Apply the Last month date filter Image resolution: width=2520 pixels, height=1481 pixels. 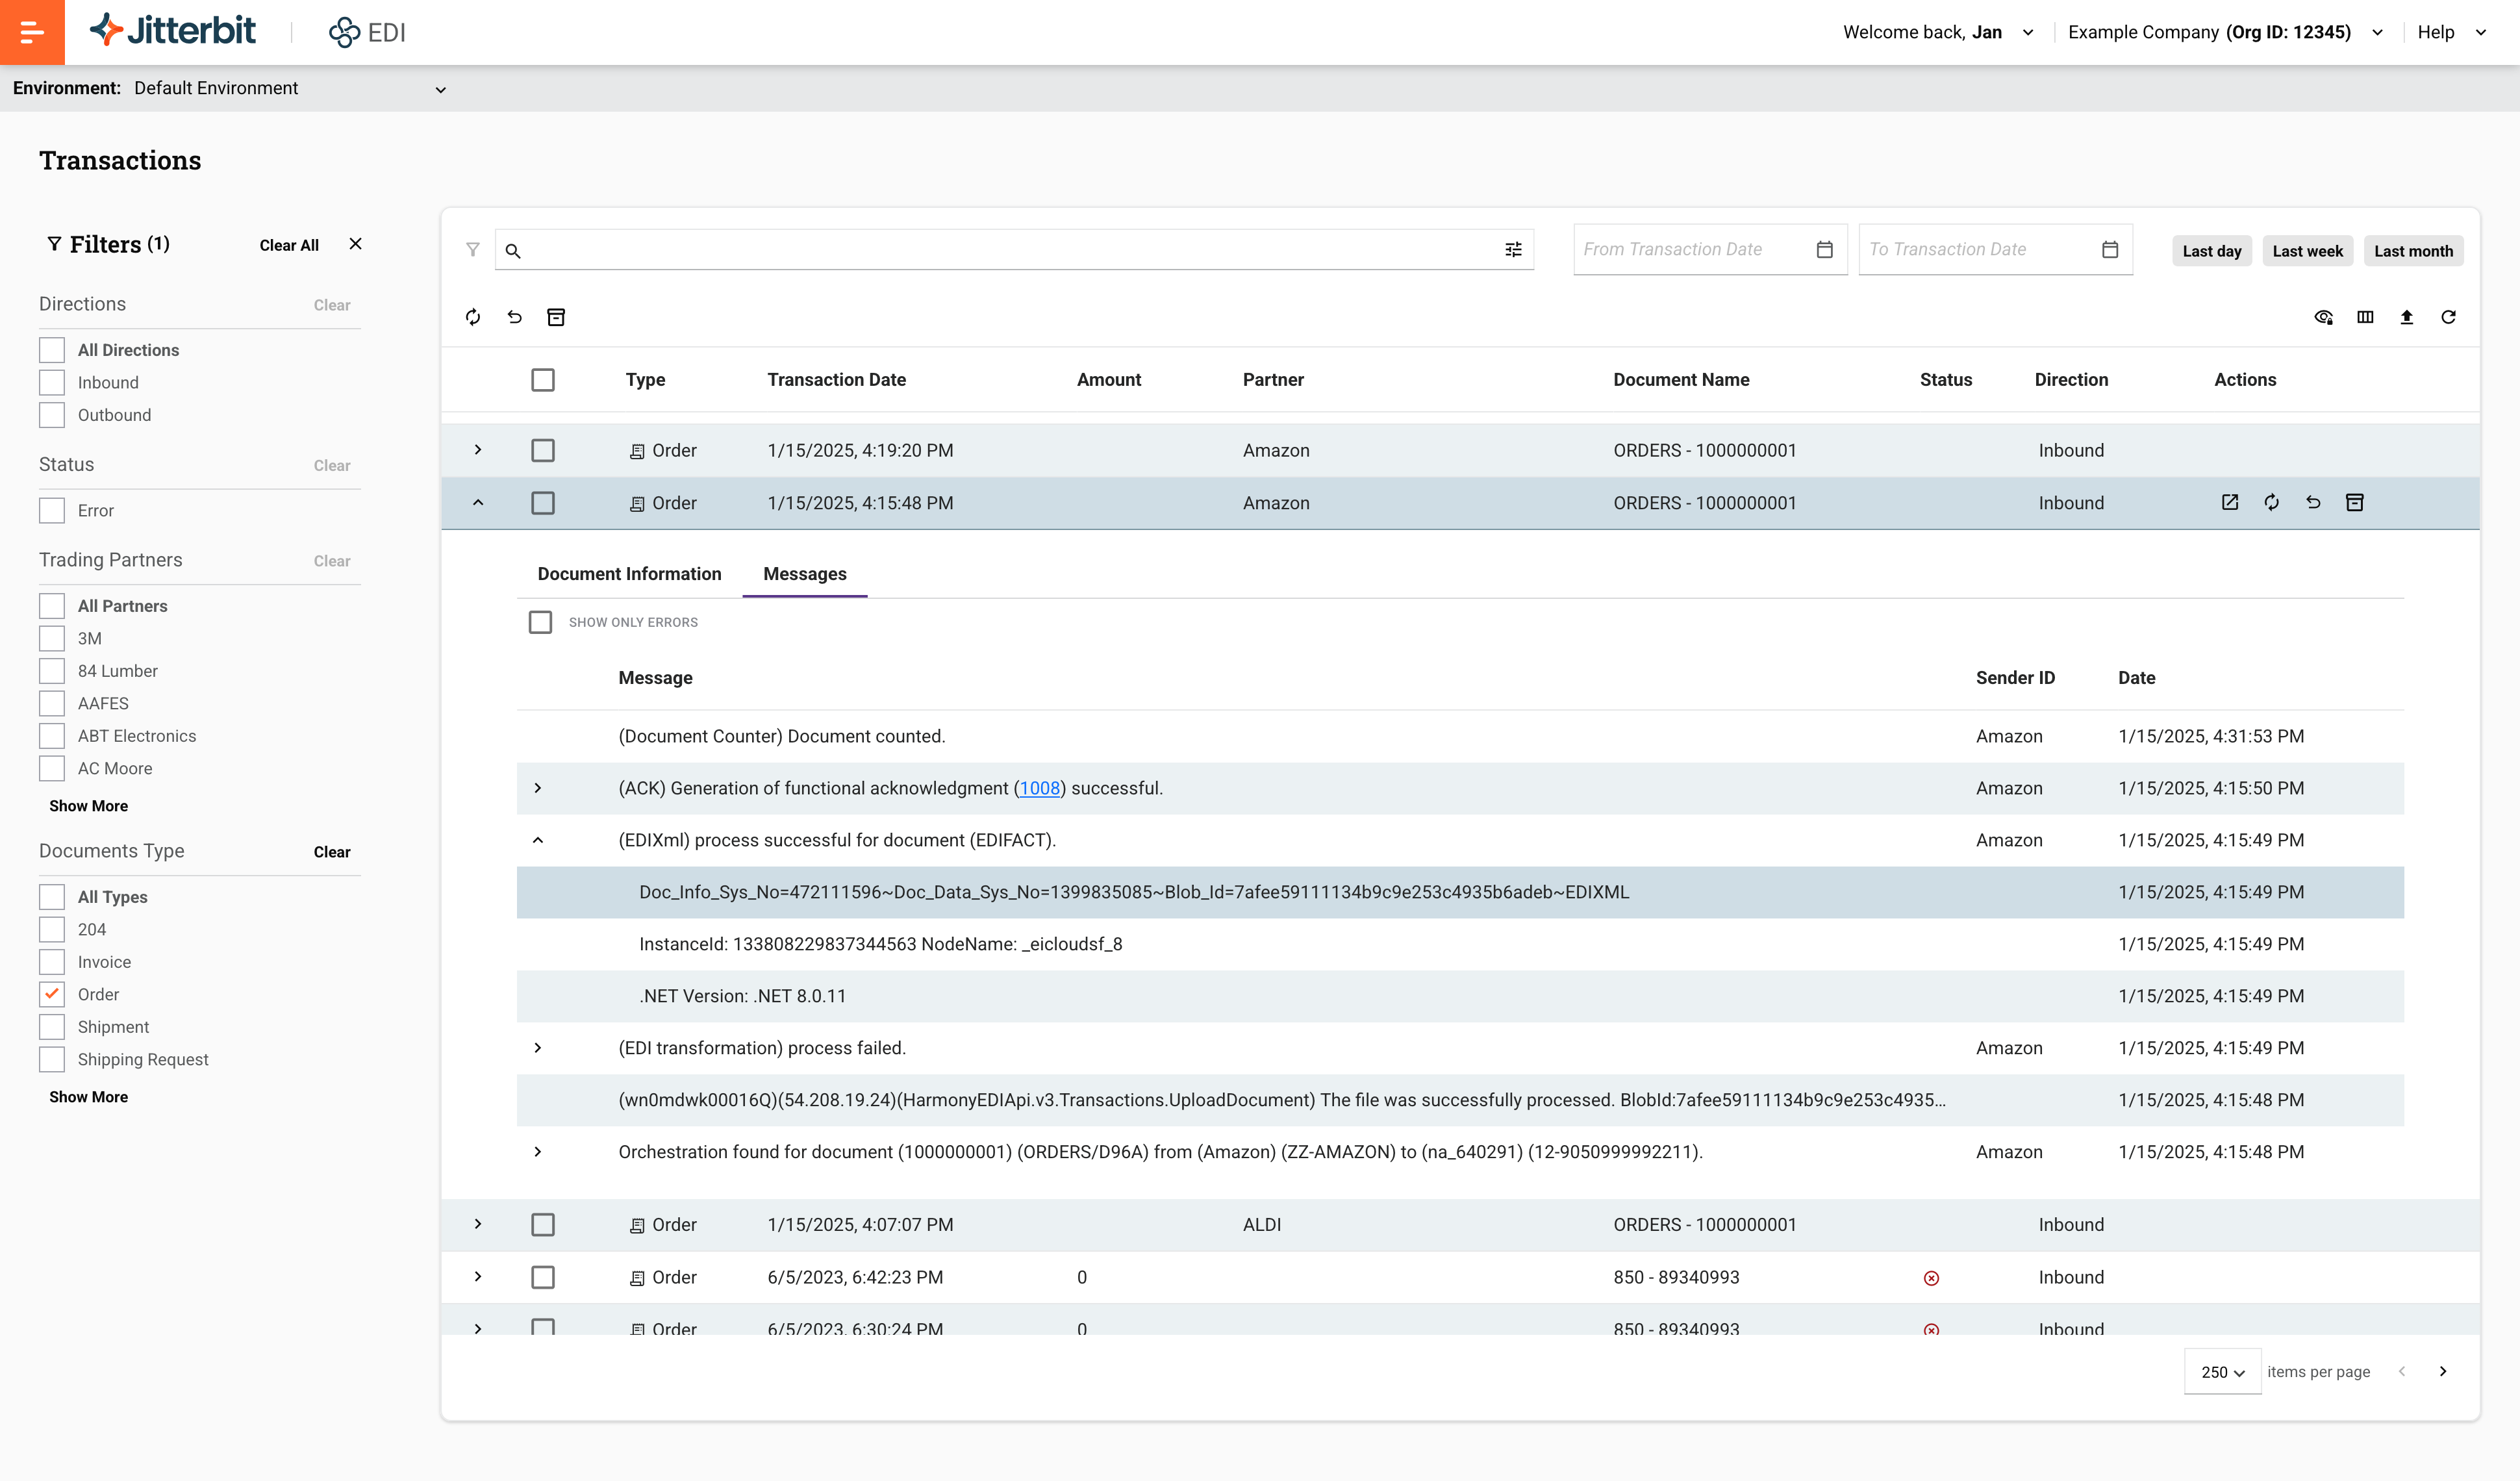point(2413,251)
